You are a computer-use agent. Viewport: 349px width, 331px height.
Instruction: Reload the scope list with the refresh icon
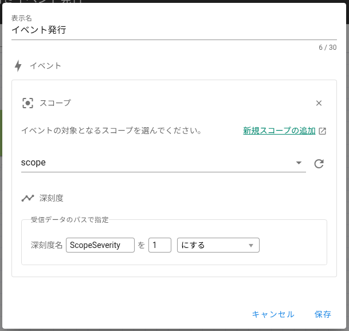[319, 164]
